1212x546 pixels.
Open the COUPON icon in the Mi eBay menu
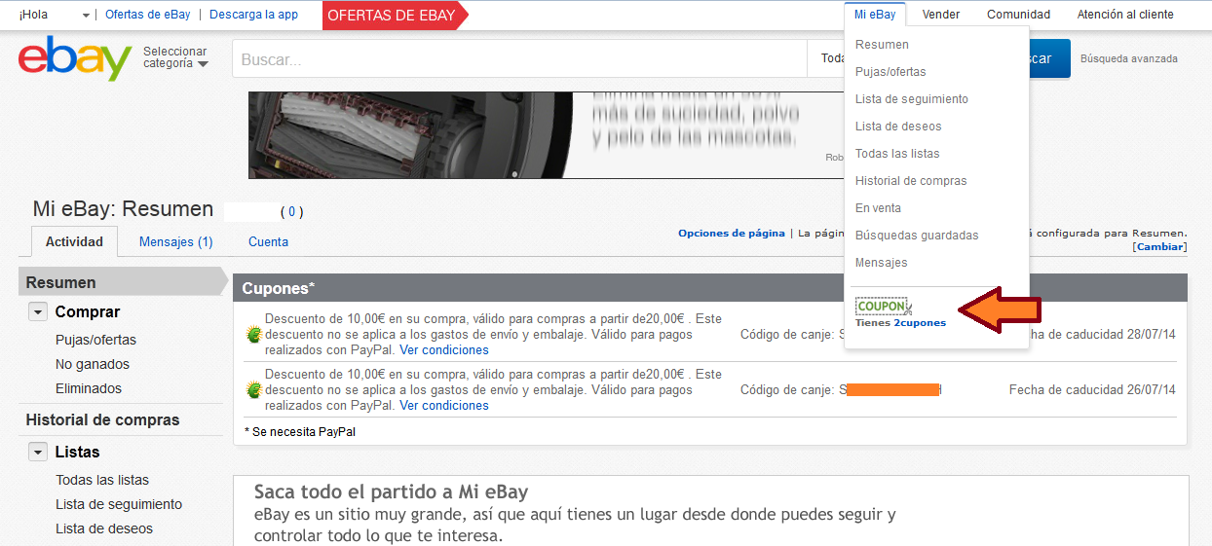point(883,307)
